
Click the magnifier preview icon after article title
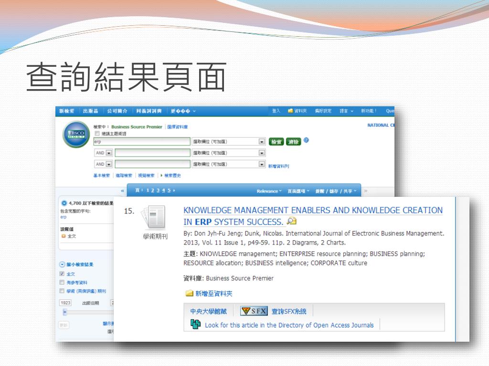point(292,221)
